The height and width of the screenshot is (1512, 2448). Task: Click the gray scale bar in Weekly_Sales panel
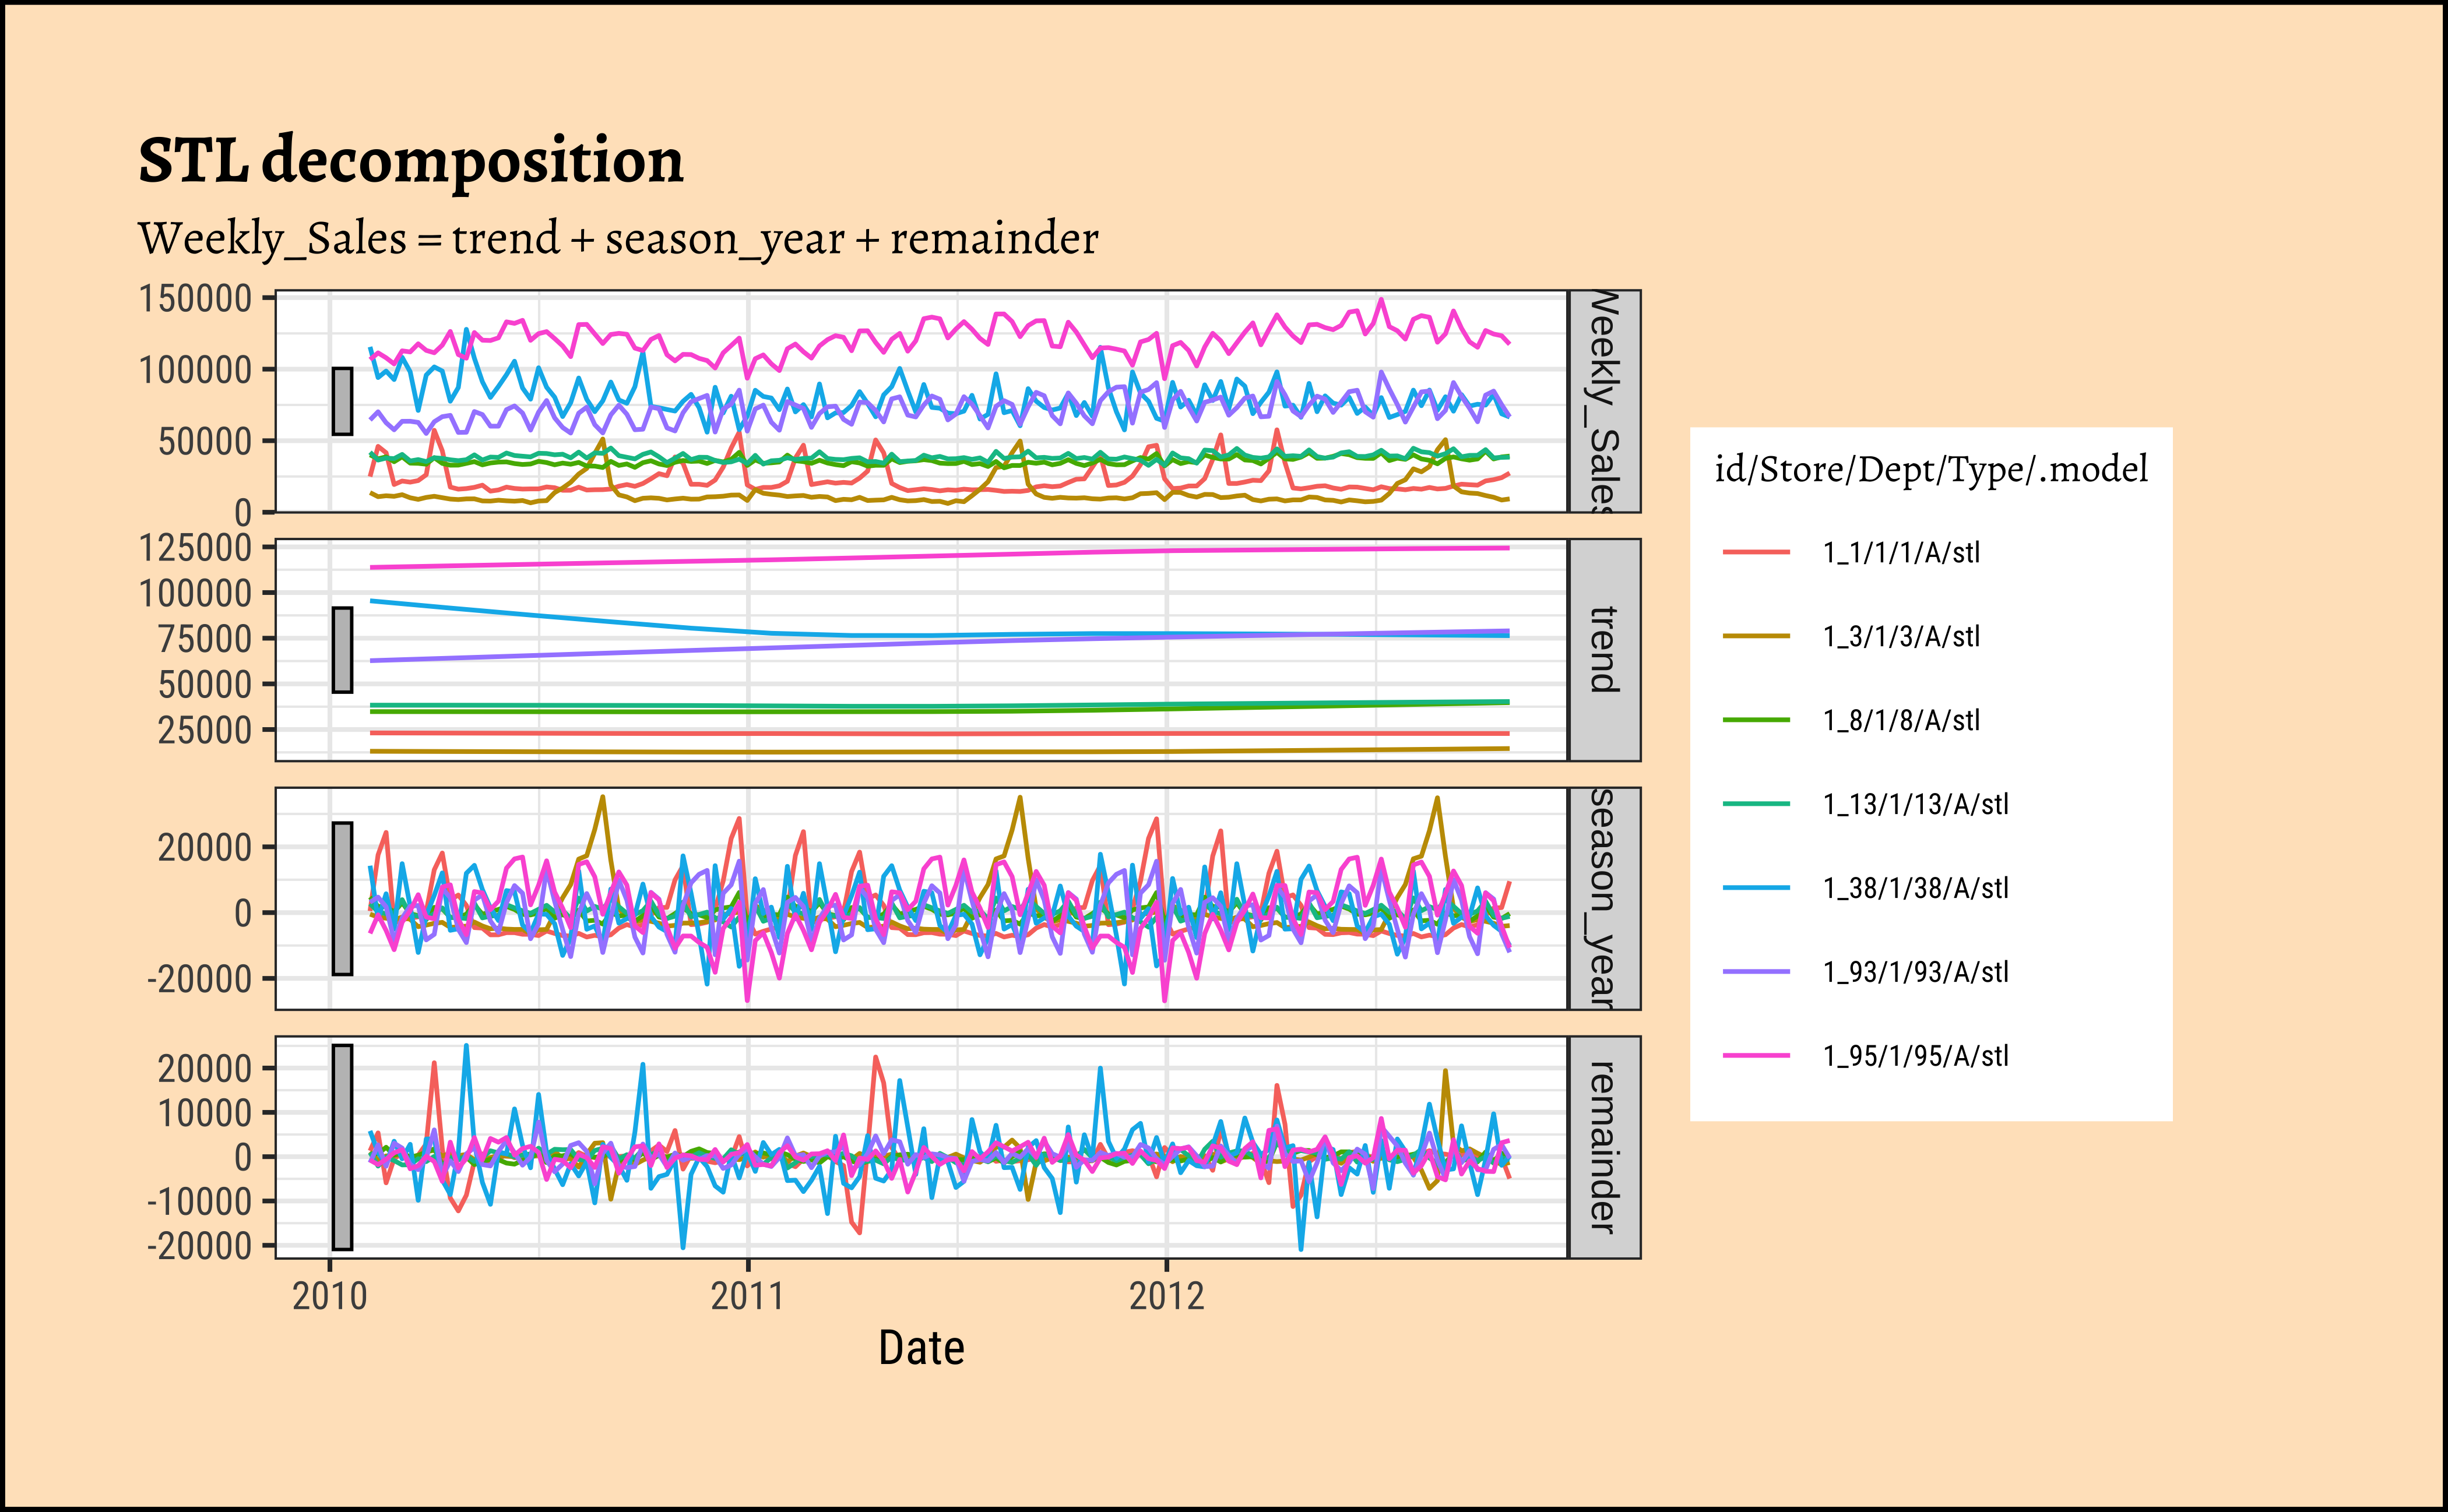(342, 401)
